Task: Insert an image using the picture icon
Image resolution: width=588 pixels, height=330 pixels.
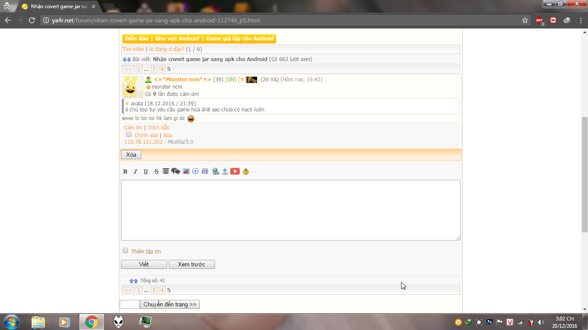Action: (x=186, y=171)
